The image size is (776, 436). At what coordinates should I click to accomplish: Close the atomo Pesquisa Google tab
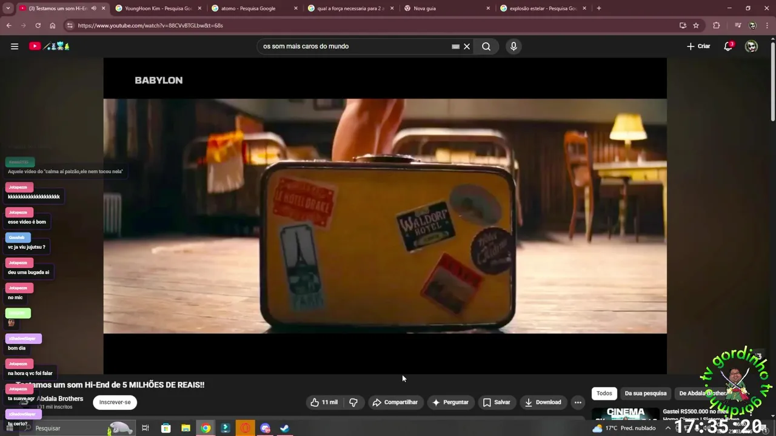point(296,8)
